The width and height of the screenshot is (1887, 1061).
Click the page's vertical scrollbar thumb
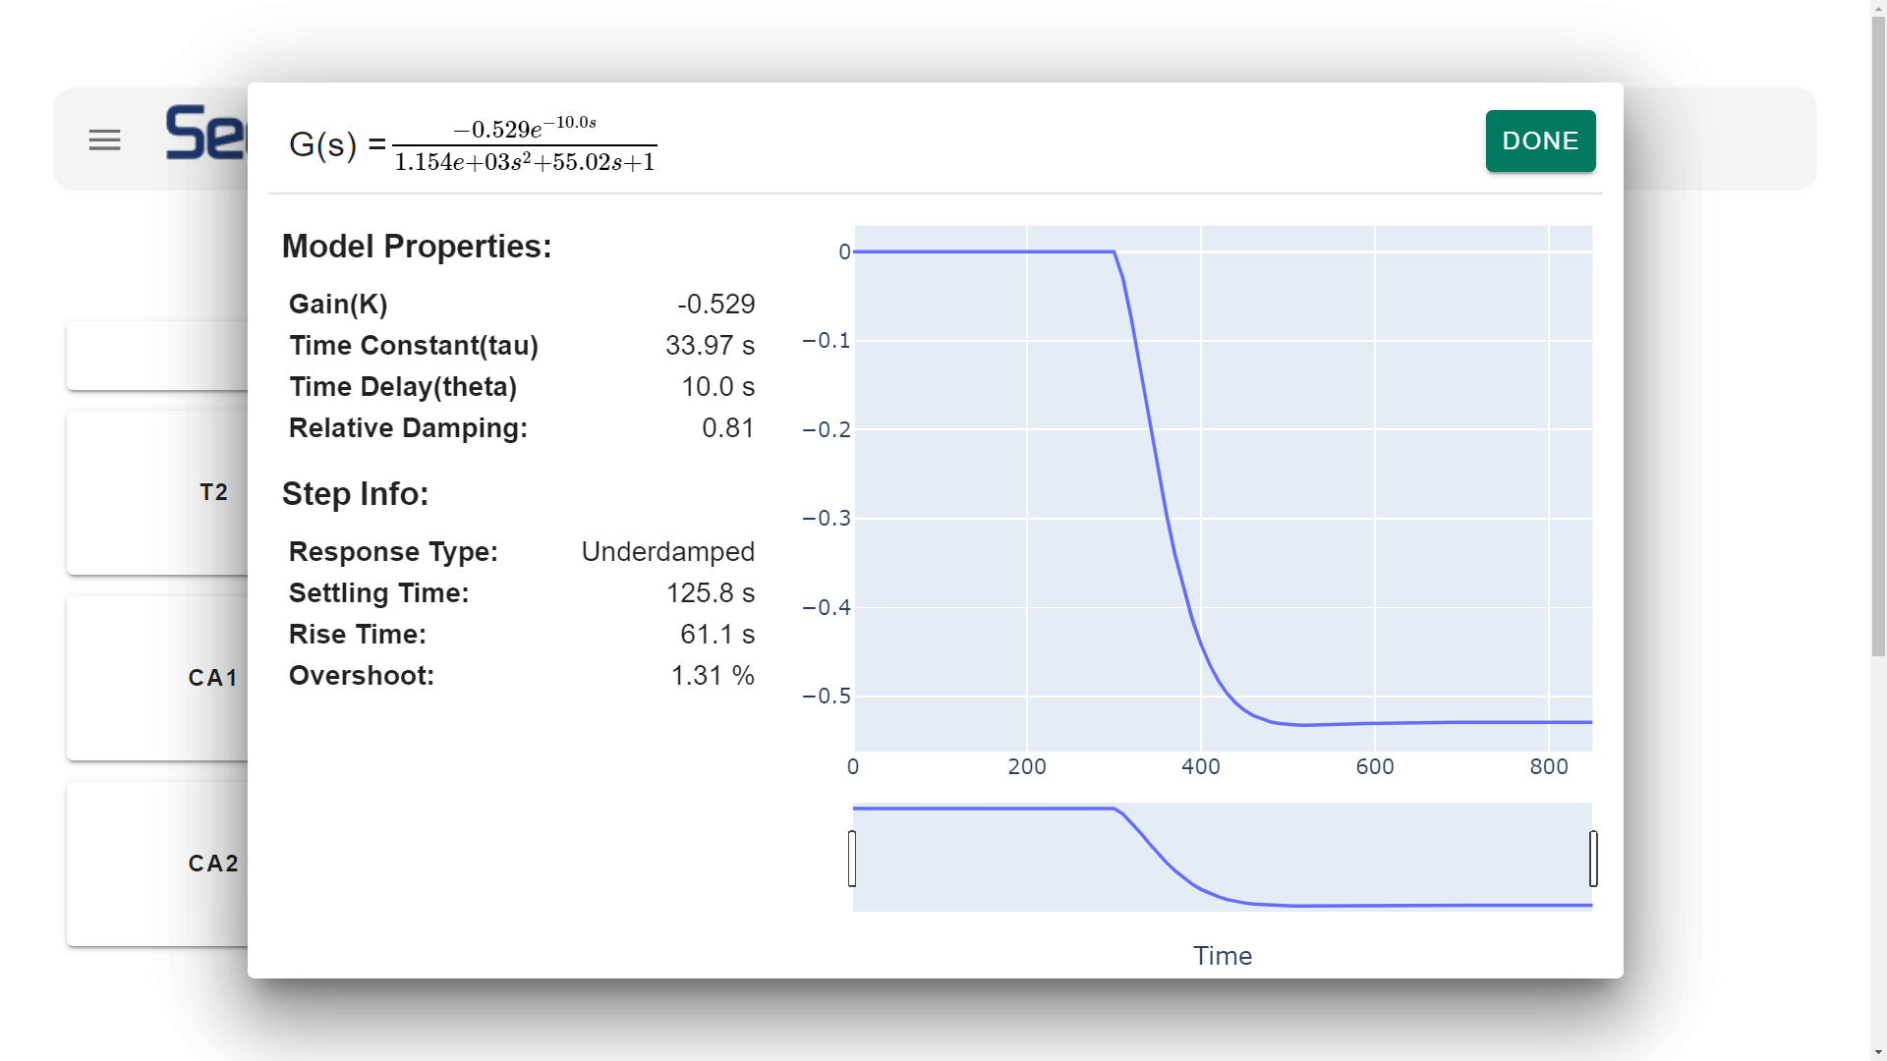click(x=1878, y=334)
